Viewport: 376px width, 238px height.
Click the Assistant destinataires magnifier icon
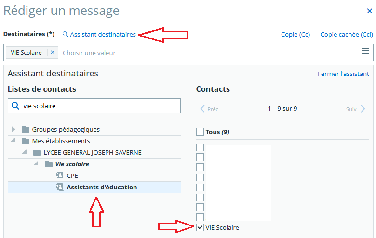tap(66, 35)
